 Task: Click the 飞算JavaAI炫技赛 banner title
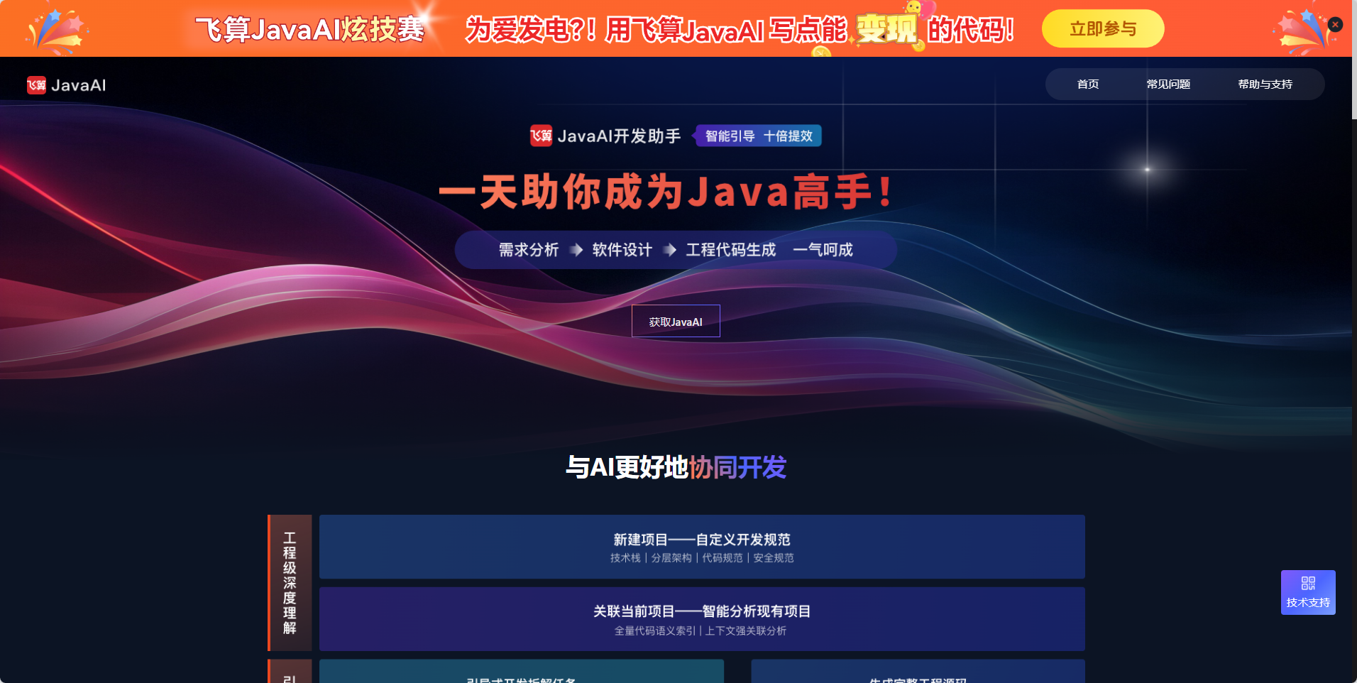pos(310,29)
